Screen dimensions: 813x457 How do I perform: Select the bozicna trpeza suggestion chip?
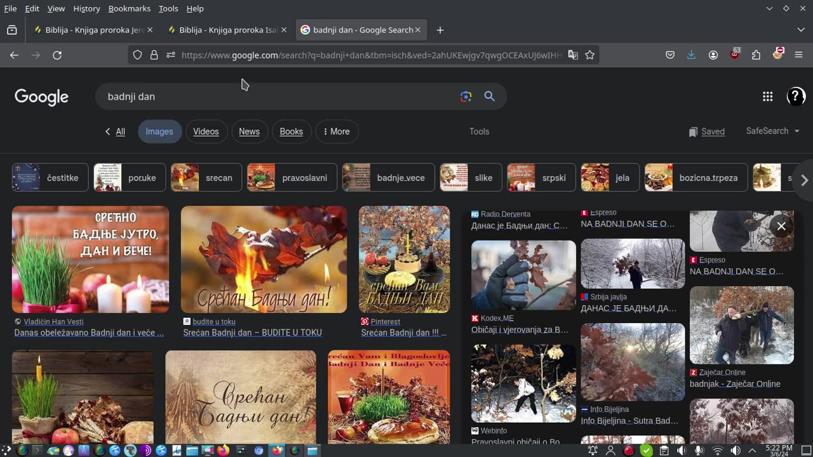click(x=696, y=178)
